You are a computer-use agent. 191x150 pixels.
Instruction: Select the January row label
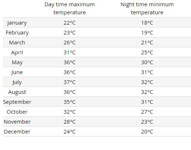(x=17, y=23)
